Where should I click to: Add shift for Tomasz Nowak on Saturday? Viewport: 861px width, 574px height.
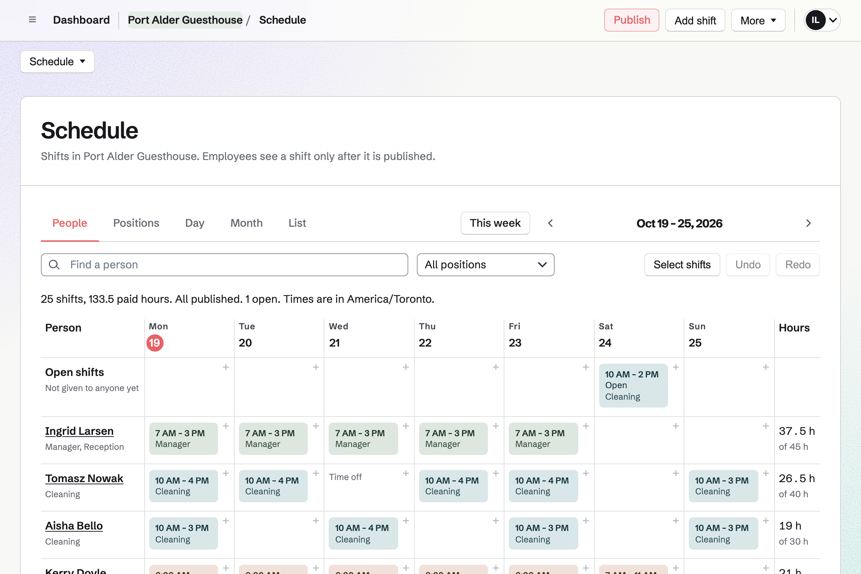pos(676,473)
